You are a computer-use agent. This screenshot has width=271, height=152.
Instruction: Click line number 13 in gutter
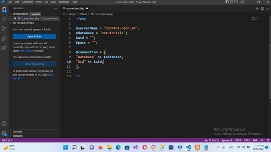69,76
